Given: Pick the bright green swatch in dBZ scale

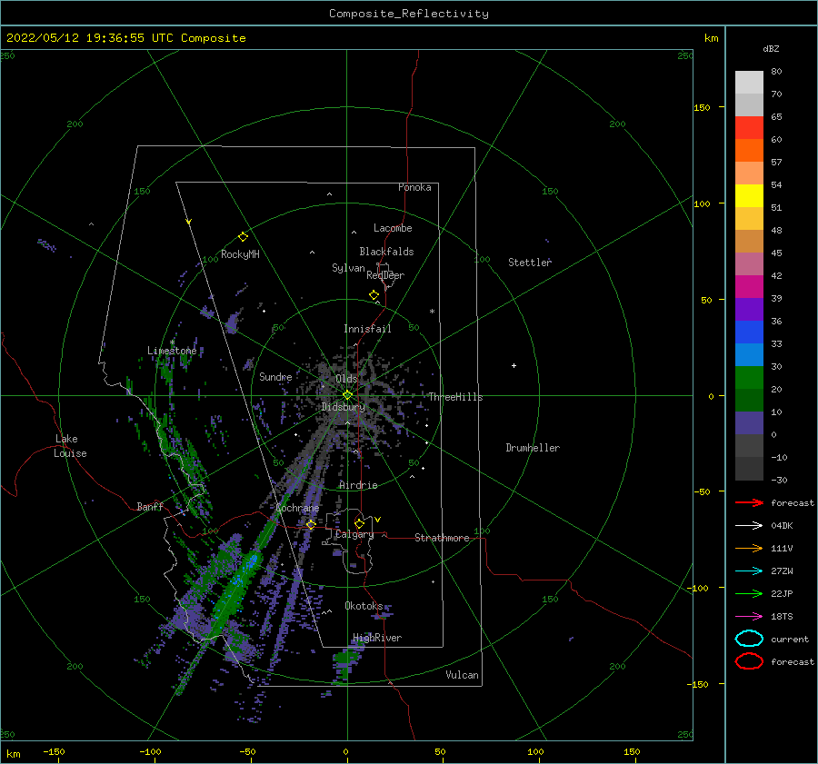Looking at the screenshot, I should click(749, 378).
